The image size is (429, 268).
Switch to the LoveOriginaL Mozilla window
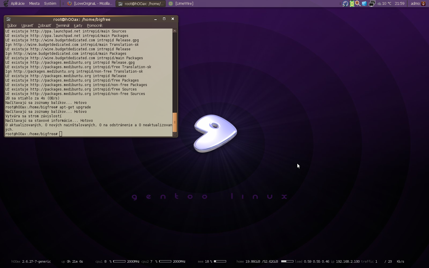point(90,4)
